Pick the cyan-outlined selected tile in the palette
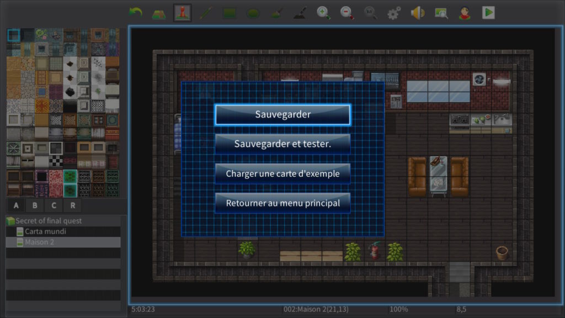The height and width of the screenshot is (318, 565). point(13,35)
